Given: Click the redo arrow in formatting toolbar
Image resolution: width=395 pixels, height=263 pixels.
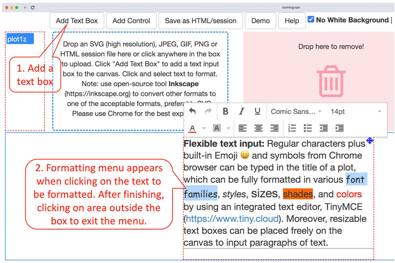Looking at the screenshot, I should click(x=208, y=111).
